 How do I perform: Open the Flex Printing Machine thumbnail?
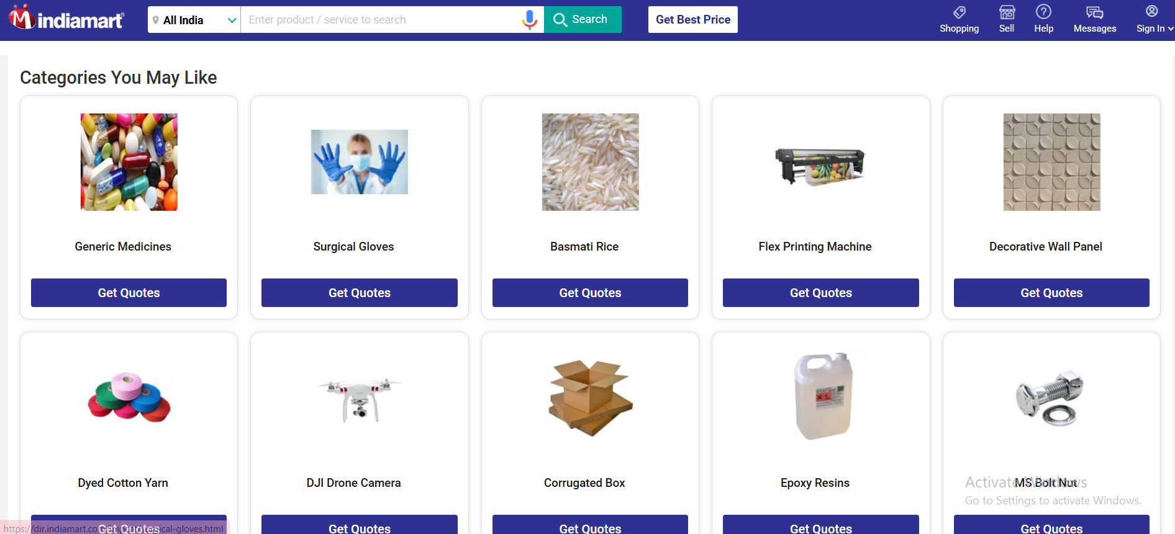coord(820,166)
